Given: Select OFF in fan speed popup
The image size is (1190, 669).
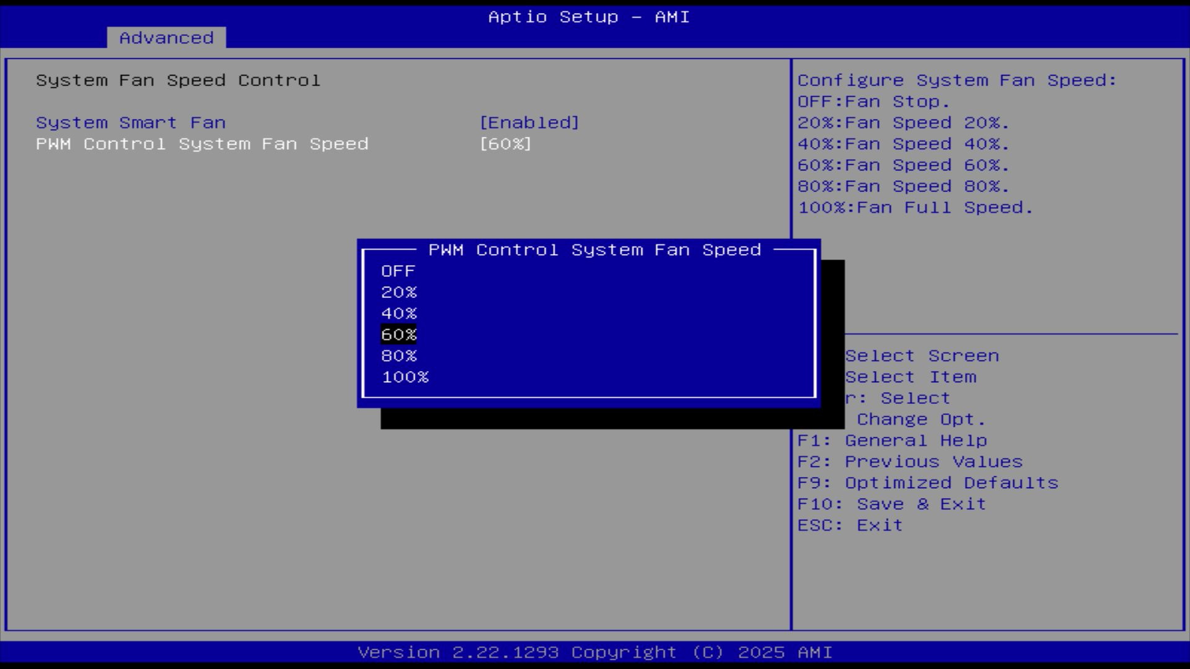Looking at the screenshot, I should tap(398, 271).
